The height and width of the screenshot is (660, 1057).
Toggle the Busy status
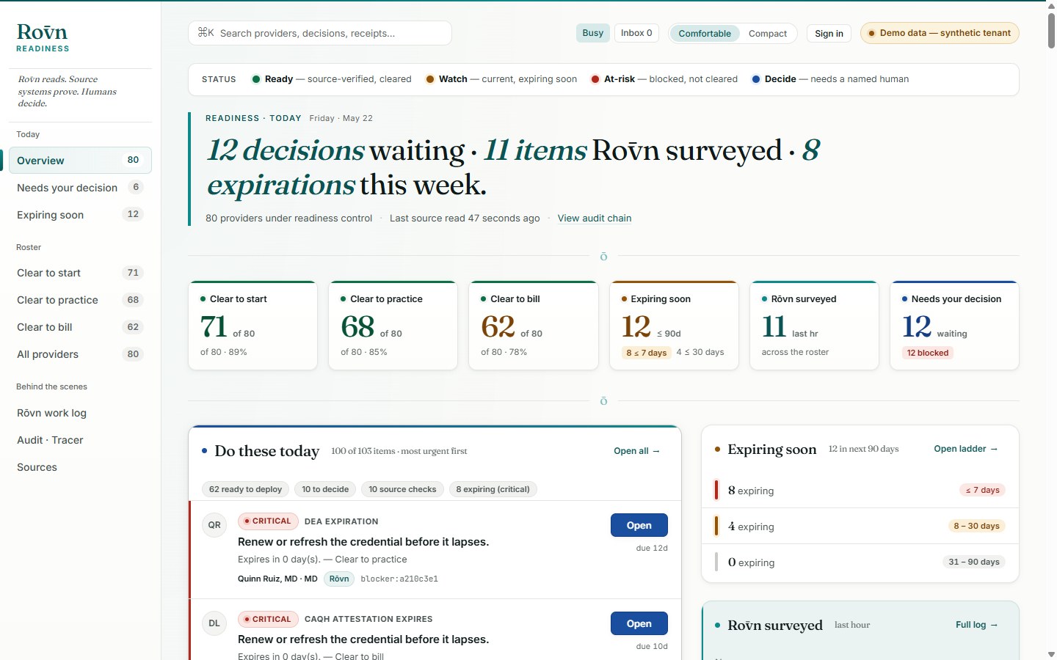click(x=593, y=33)
